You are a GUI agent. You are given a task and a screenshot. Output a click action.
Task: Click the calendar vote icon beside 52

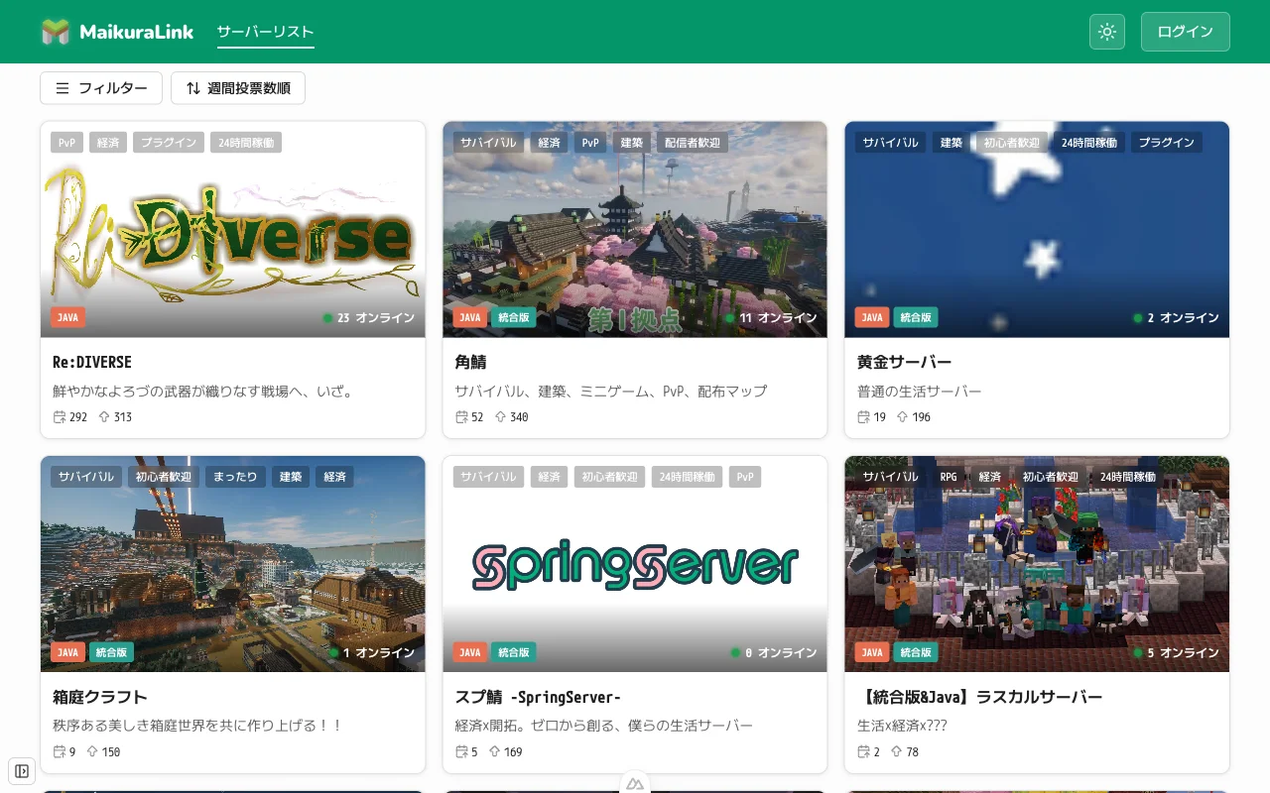pos(461,417)
